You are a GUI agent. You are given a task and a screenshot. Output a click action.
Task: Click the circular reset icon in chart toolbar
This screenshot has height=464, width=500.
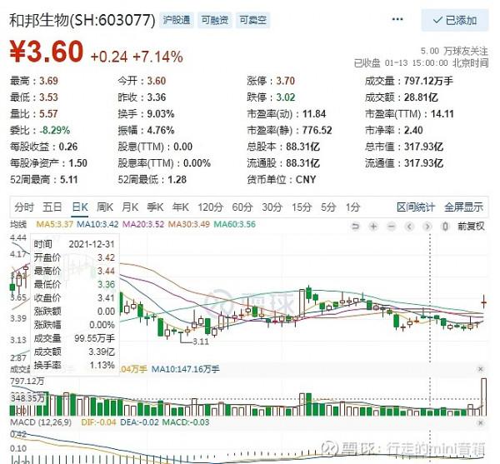445,226
